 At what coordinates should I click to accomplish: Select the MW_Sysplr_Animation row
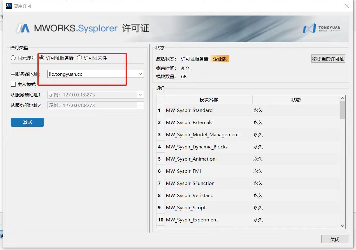(x=248, y=159)
